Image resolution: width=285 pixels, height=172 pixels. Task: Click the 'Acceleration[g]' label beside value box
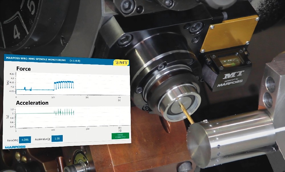point(43,139)
